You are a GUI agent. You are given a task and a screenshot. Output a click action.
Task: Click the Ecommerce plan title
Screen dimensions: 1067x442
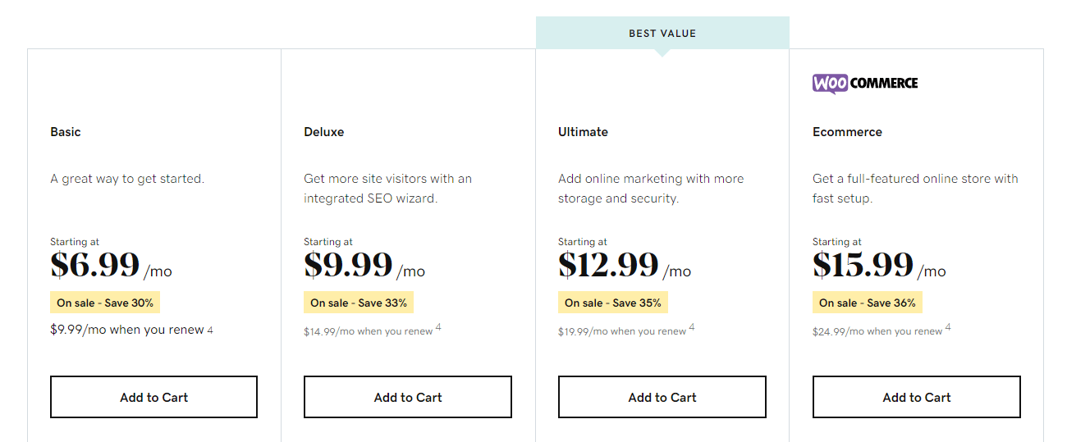847,132
